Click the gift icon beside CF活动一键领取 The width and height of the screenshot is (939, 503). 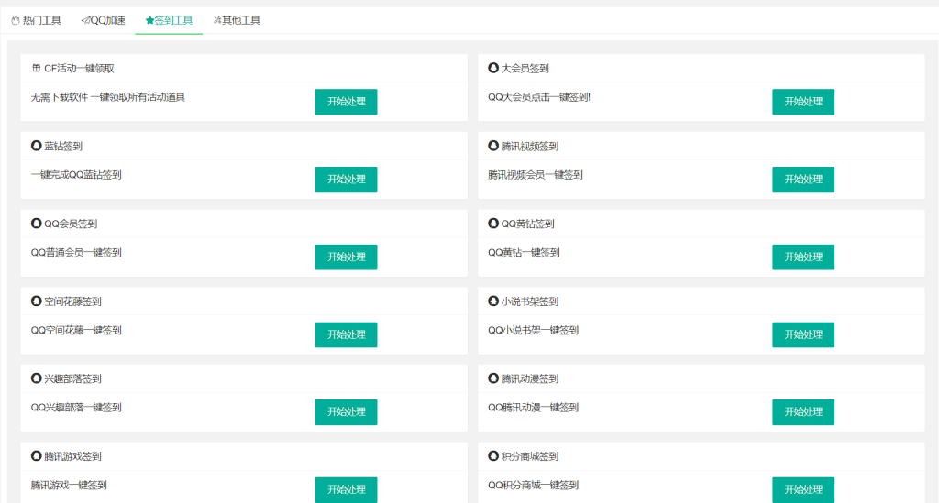[36, 68]
